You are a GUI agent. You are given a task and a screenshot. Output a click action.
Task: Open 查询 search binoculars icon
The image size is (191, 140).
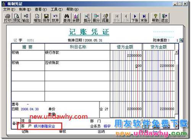66,18
